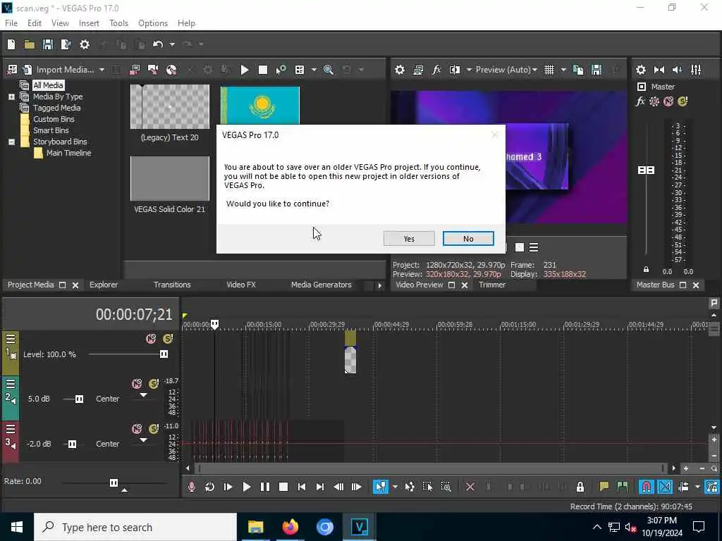The image size is (722, 541).
Task: Collapse Storyboard Bins node
Action: point(11,142)
